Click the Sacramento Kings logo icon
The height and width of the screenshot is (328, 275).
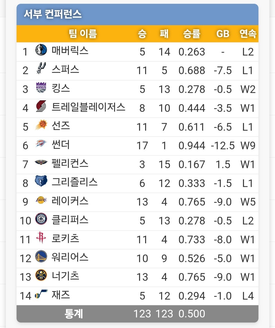point(41,87)
